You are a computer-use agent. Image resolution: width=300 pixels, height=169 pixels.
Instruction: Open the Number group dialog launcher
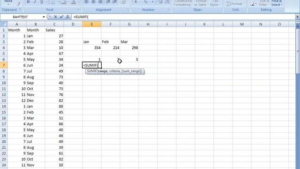(168, 9)
